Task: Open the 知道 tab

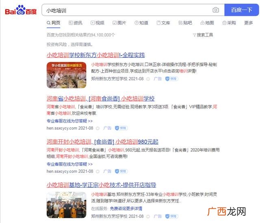Action: point(141,23)
